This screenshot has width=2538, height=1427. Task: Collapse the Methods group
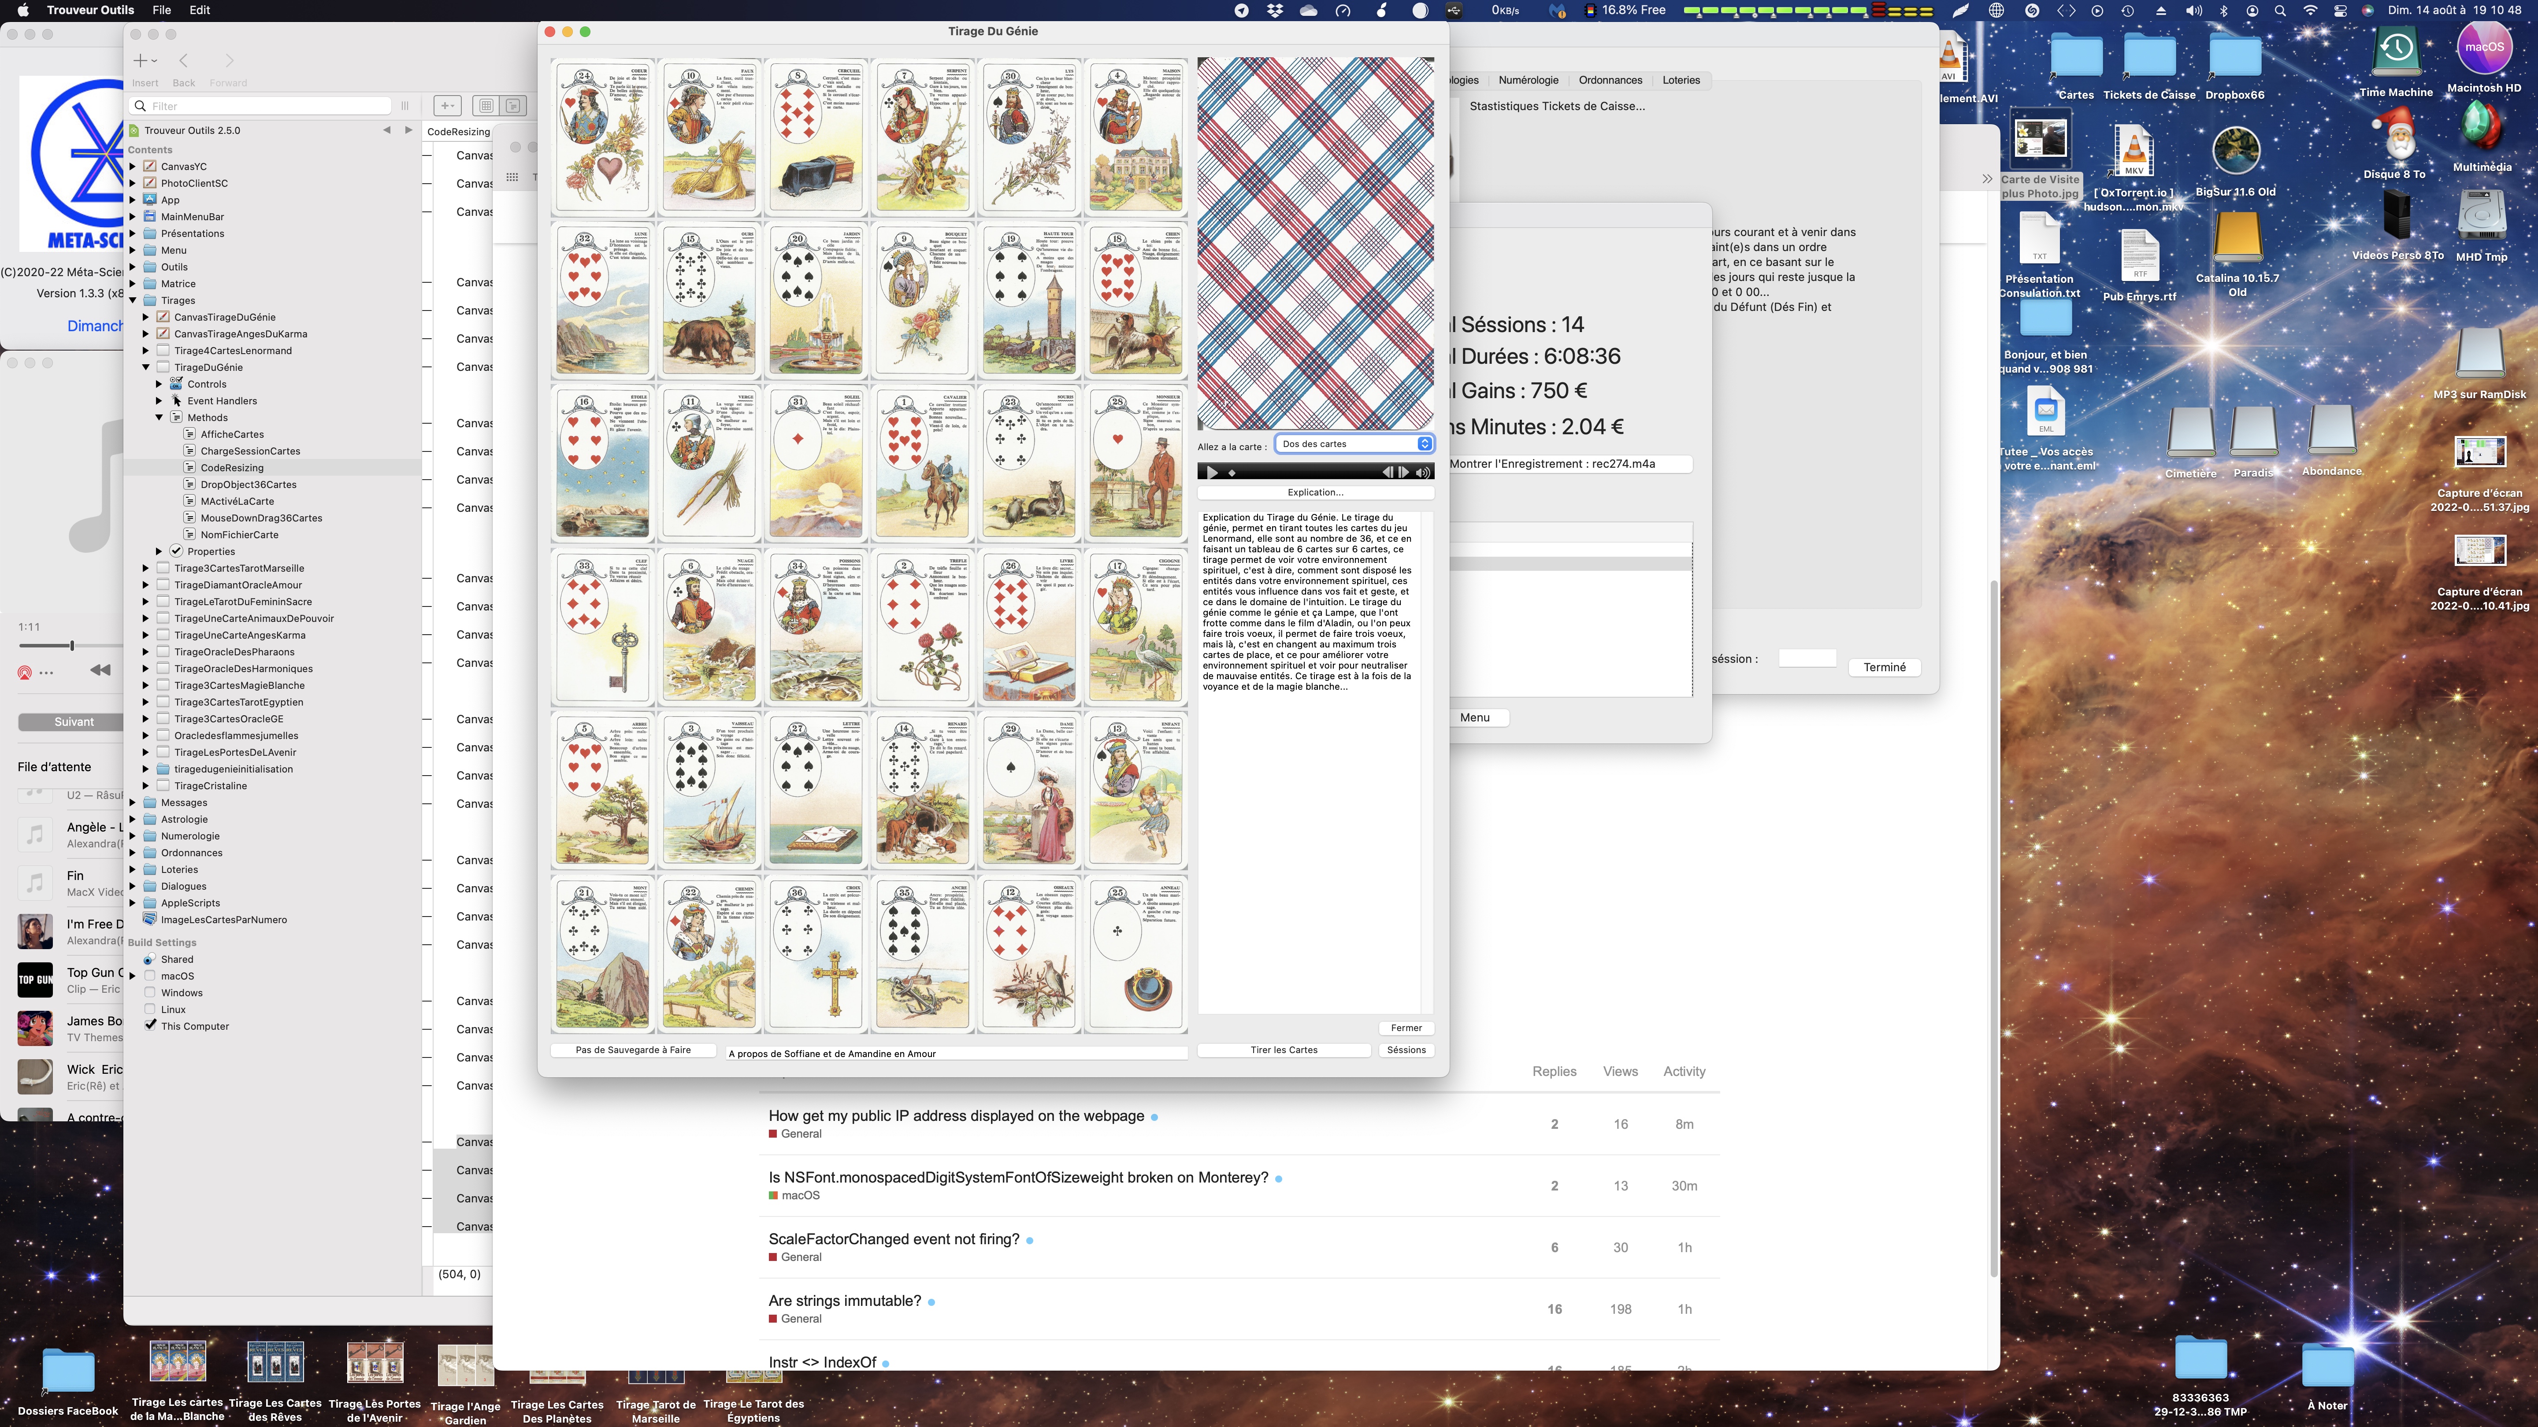pyautogui.click(x=159, y=418)
